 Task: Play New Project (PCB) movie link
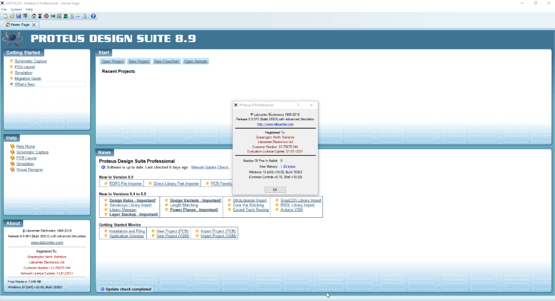tap(172, 231)
